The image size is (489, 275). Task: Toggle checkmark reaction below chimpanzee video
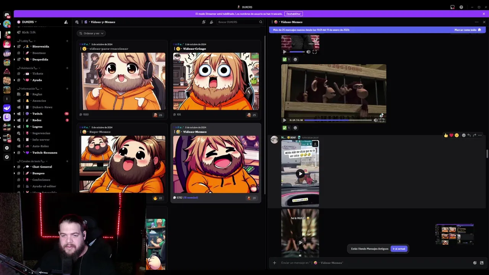point(286,128)
